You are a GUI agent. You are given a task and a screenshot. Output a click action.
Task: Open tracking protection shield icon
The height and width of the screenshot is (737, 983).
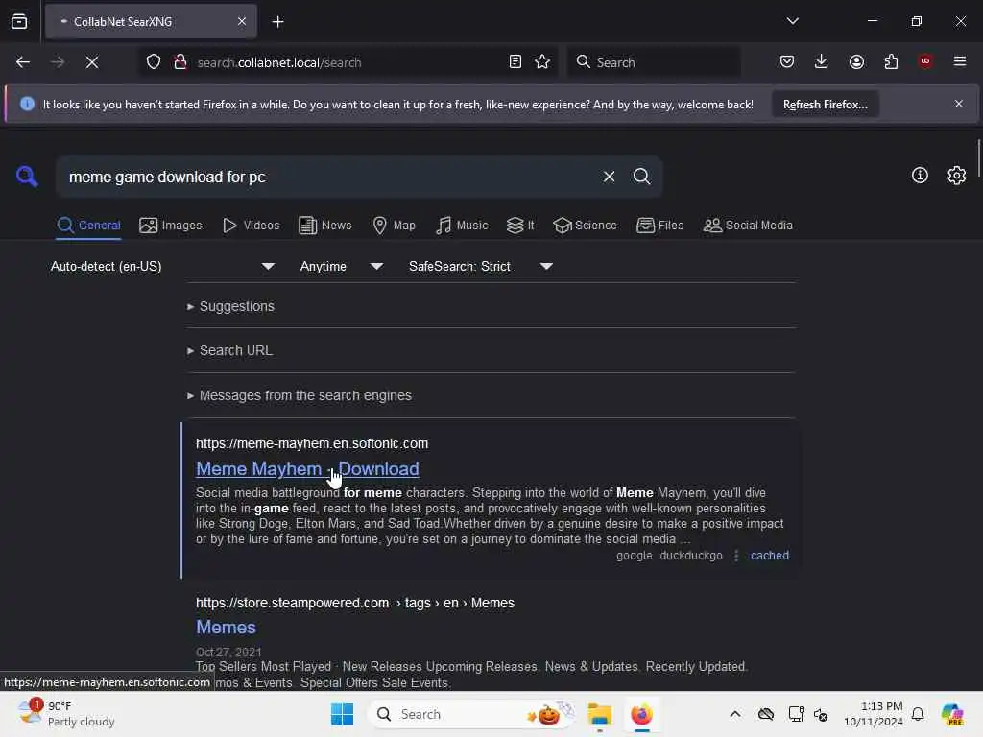154,62
